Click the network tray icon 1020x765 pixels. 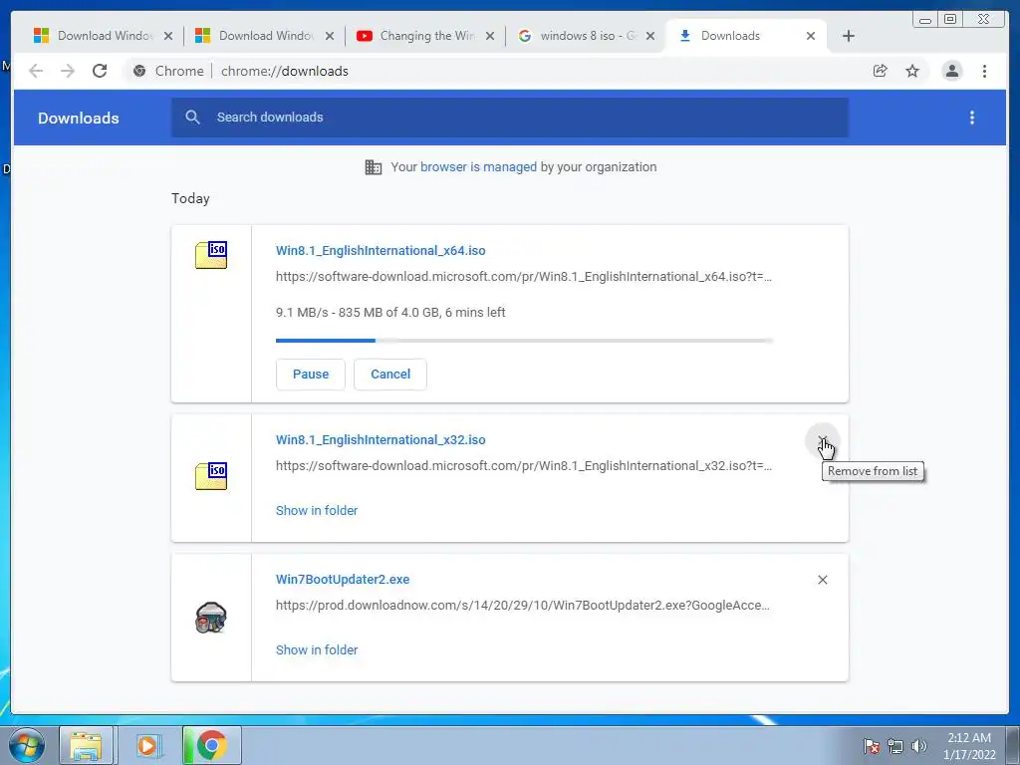pyautogui.click(x=895, y=746)
